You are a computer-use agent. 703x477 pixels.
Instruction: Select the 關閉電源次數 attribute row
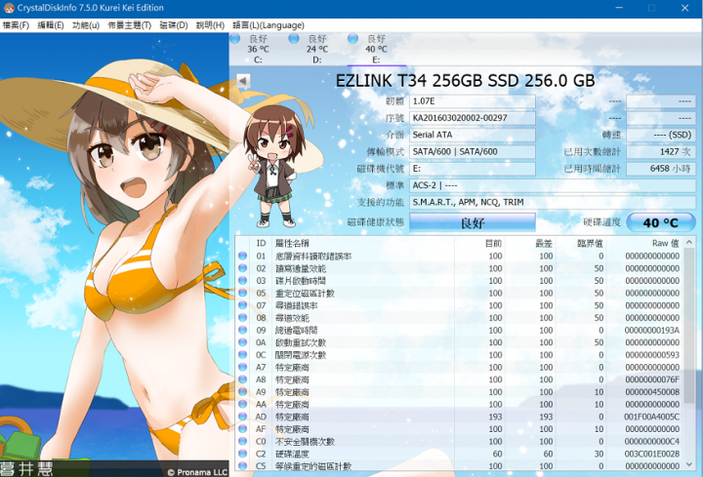(460, 355)
